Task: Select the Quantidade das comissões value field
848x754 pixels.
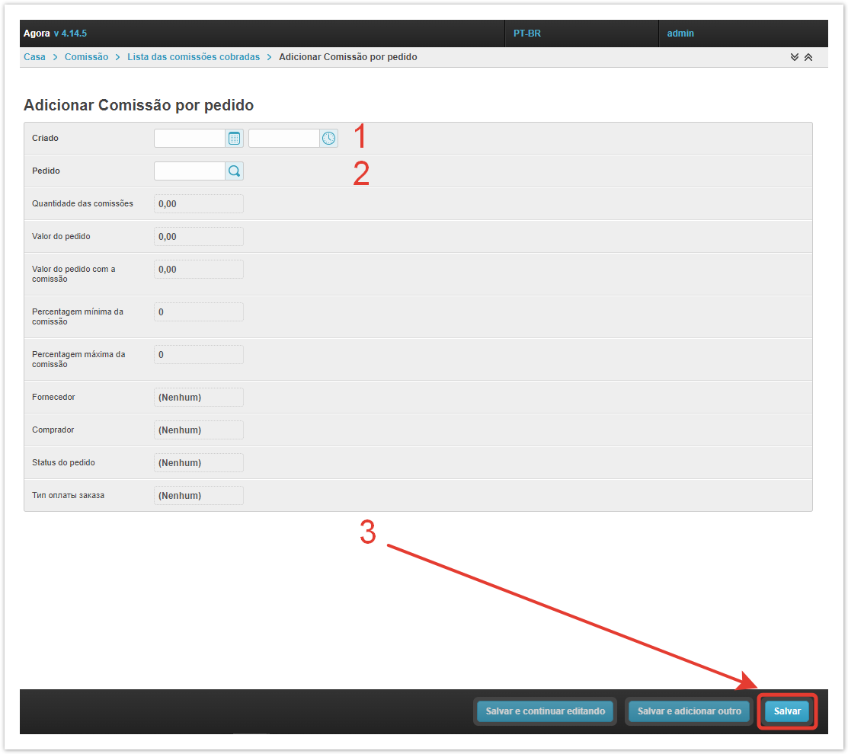Action: 198,204
